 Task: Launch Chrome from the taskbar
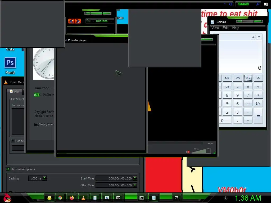coord(60,198)
